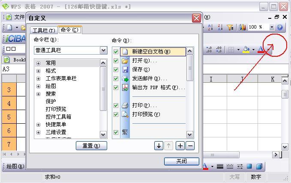Select 打印预览 in the command bar tree

click(x=56, y=109)
